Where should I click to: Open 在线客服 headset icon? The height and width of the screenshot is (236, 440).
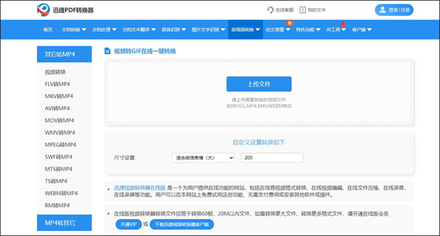[x=270, y=10]
